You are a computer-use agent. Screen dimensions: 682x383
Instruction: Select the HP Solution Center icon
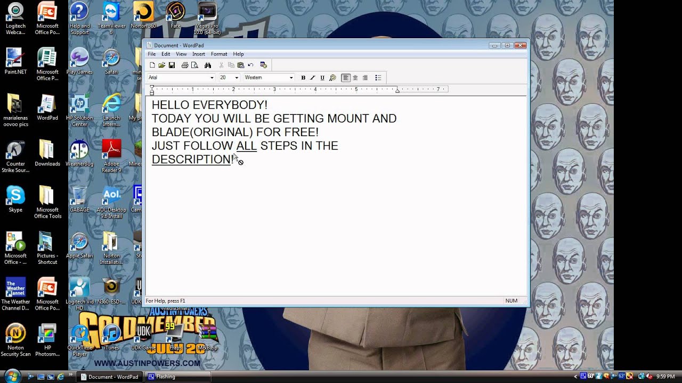(x=79, y=111)
